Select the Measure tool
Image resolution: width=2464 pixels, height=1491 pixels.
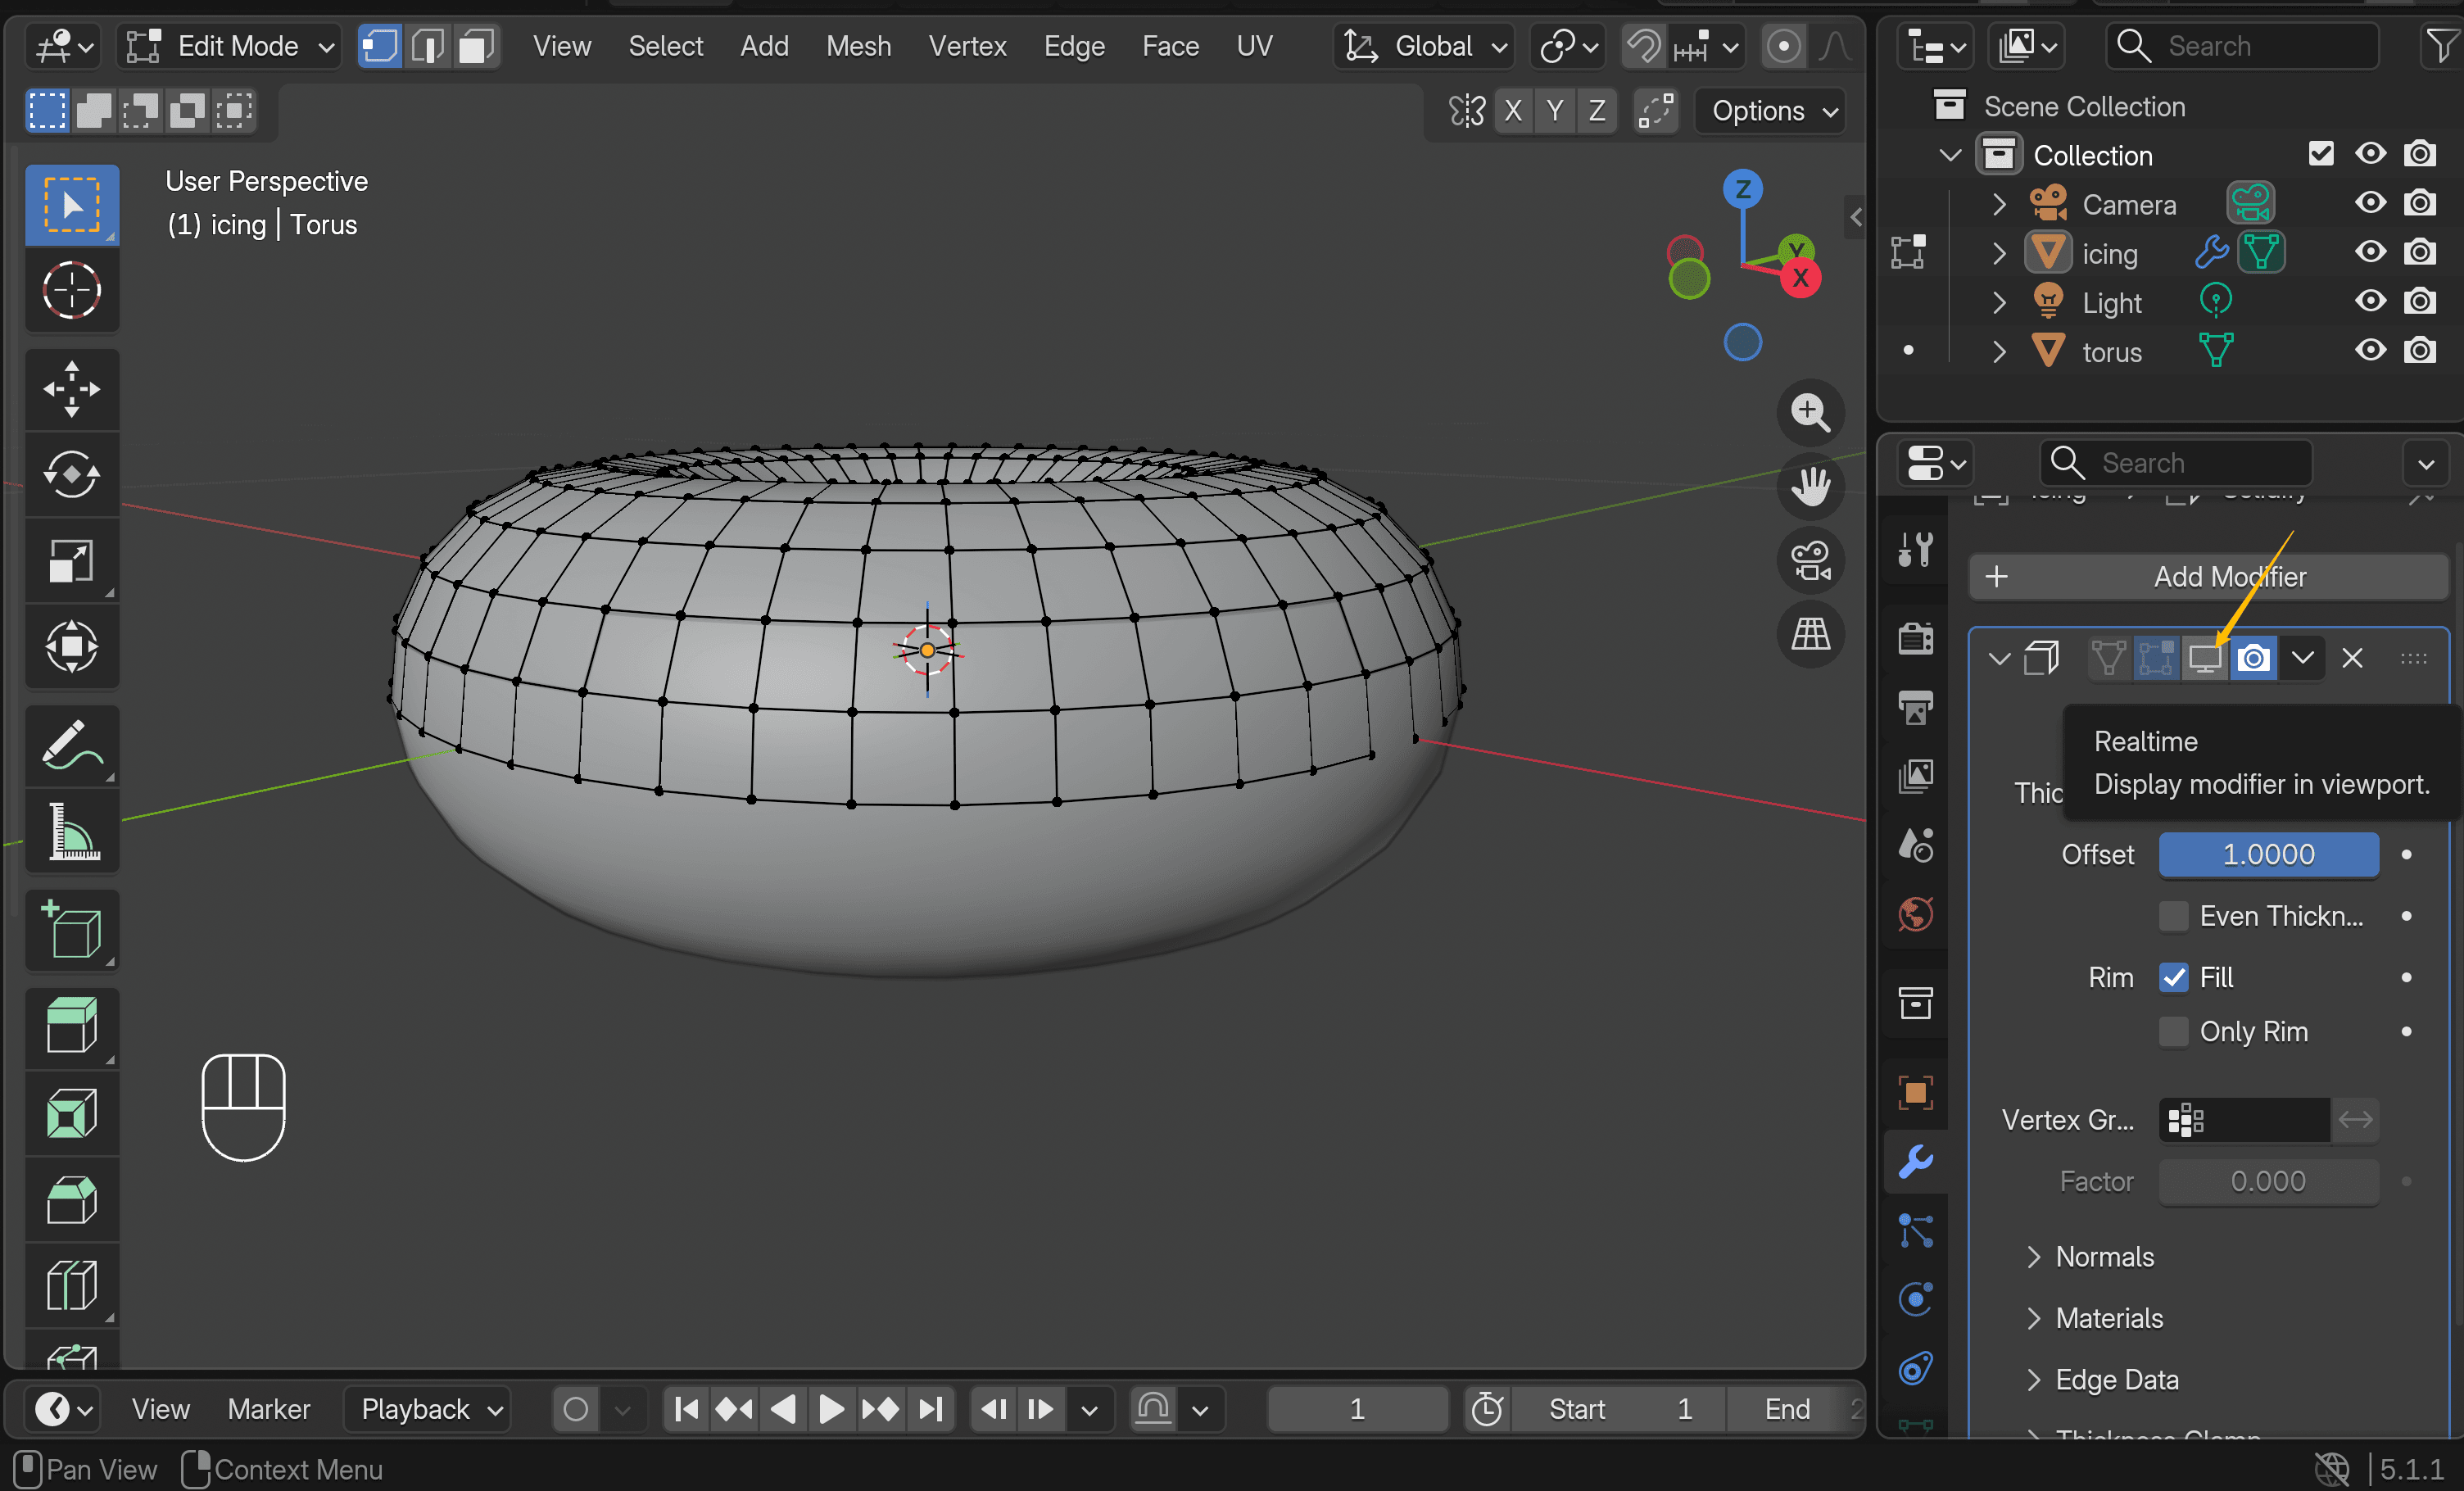tap(72, 832)
